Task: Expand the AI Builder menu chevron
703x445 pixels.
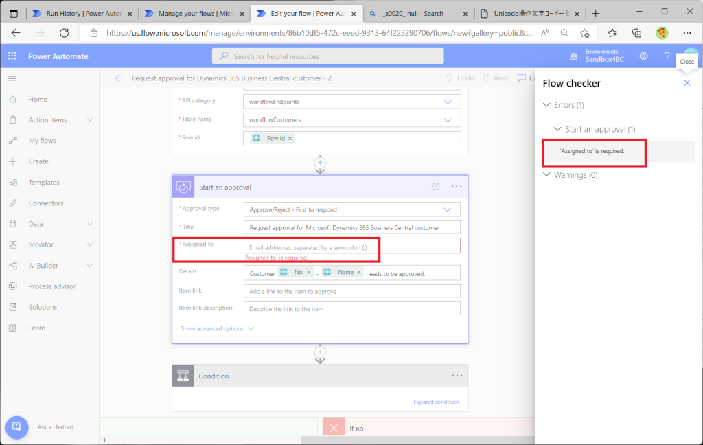Action: [x=90, y=265]
